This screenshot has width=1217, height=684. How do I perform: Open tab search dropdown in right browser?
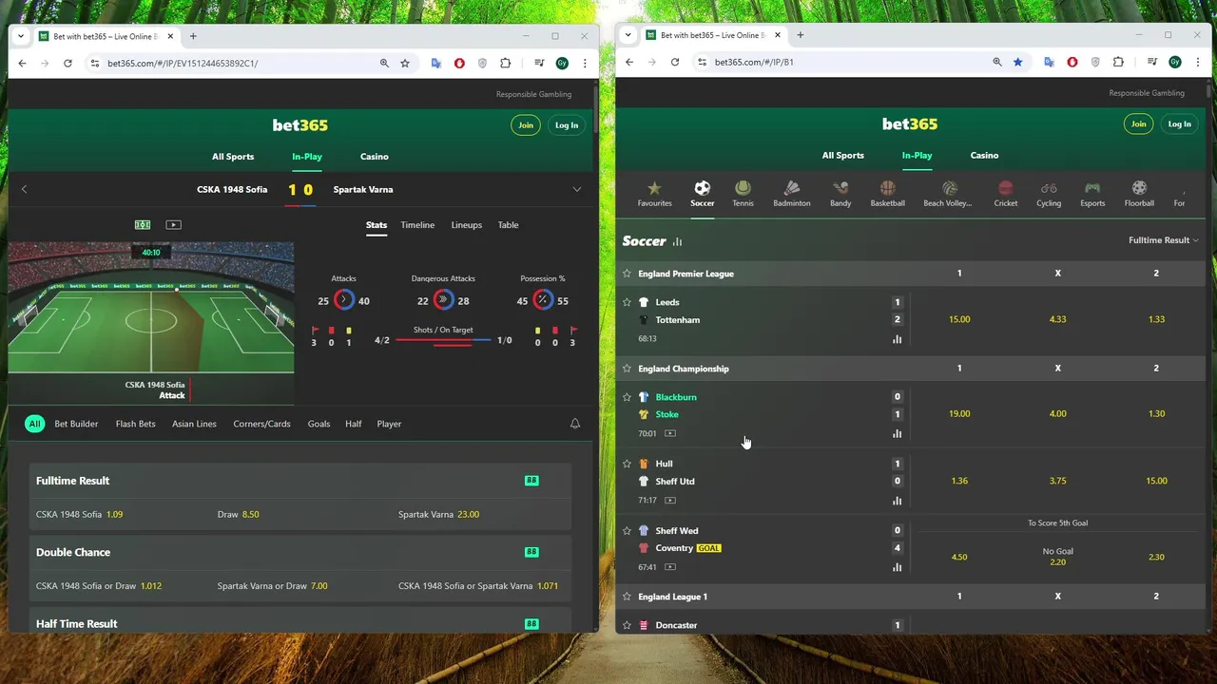(628, 35)
